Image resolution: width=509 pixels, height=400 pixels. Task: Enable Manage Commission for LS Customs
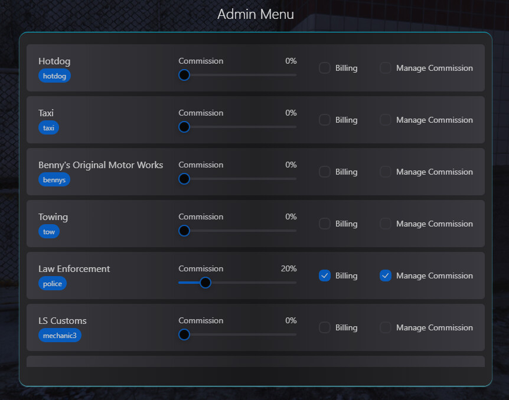click(x=386, y=327)
